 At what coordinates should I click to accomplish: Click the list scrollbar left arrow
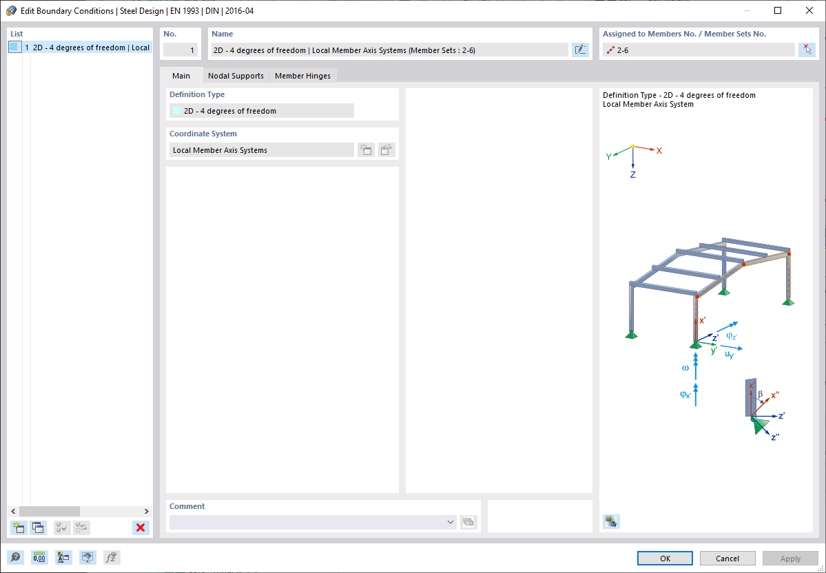pyautogui.click(x=14, y=512)
